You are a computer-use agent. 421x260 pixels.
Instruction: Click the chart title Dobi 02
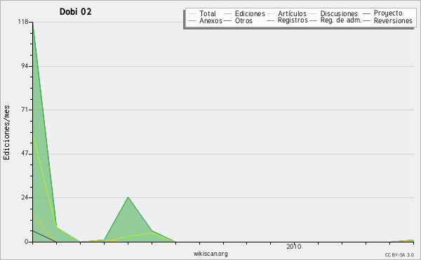pos(76,12)
